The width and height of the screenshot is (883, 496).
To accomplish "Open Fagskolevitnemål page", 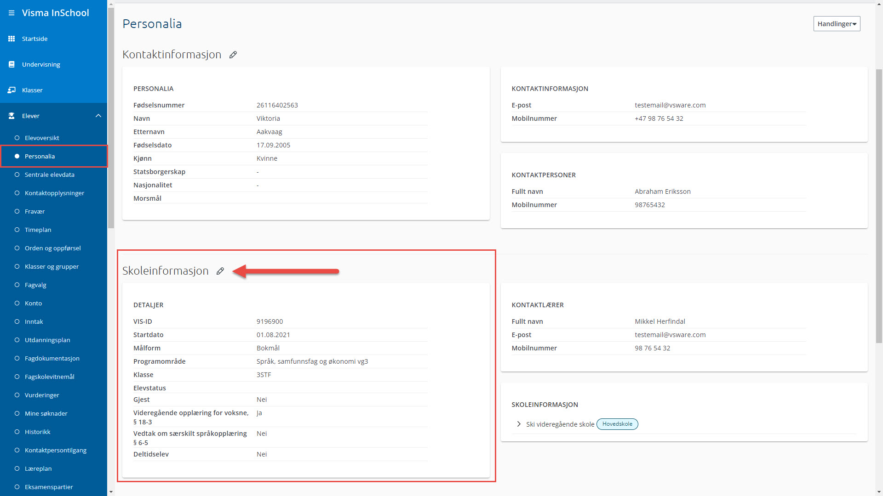I will pyautogui.click(x=49, y=377).
